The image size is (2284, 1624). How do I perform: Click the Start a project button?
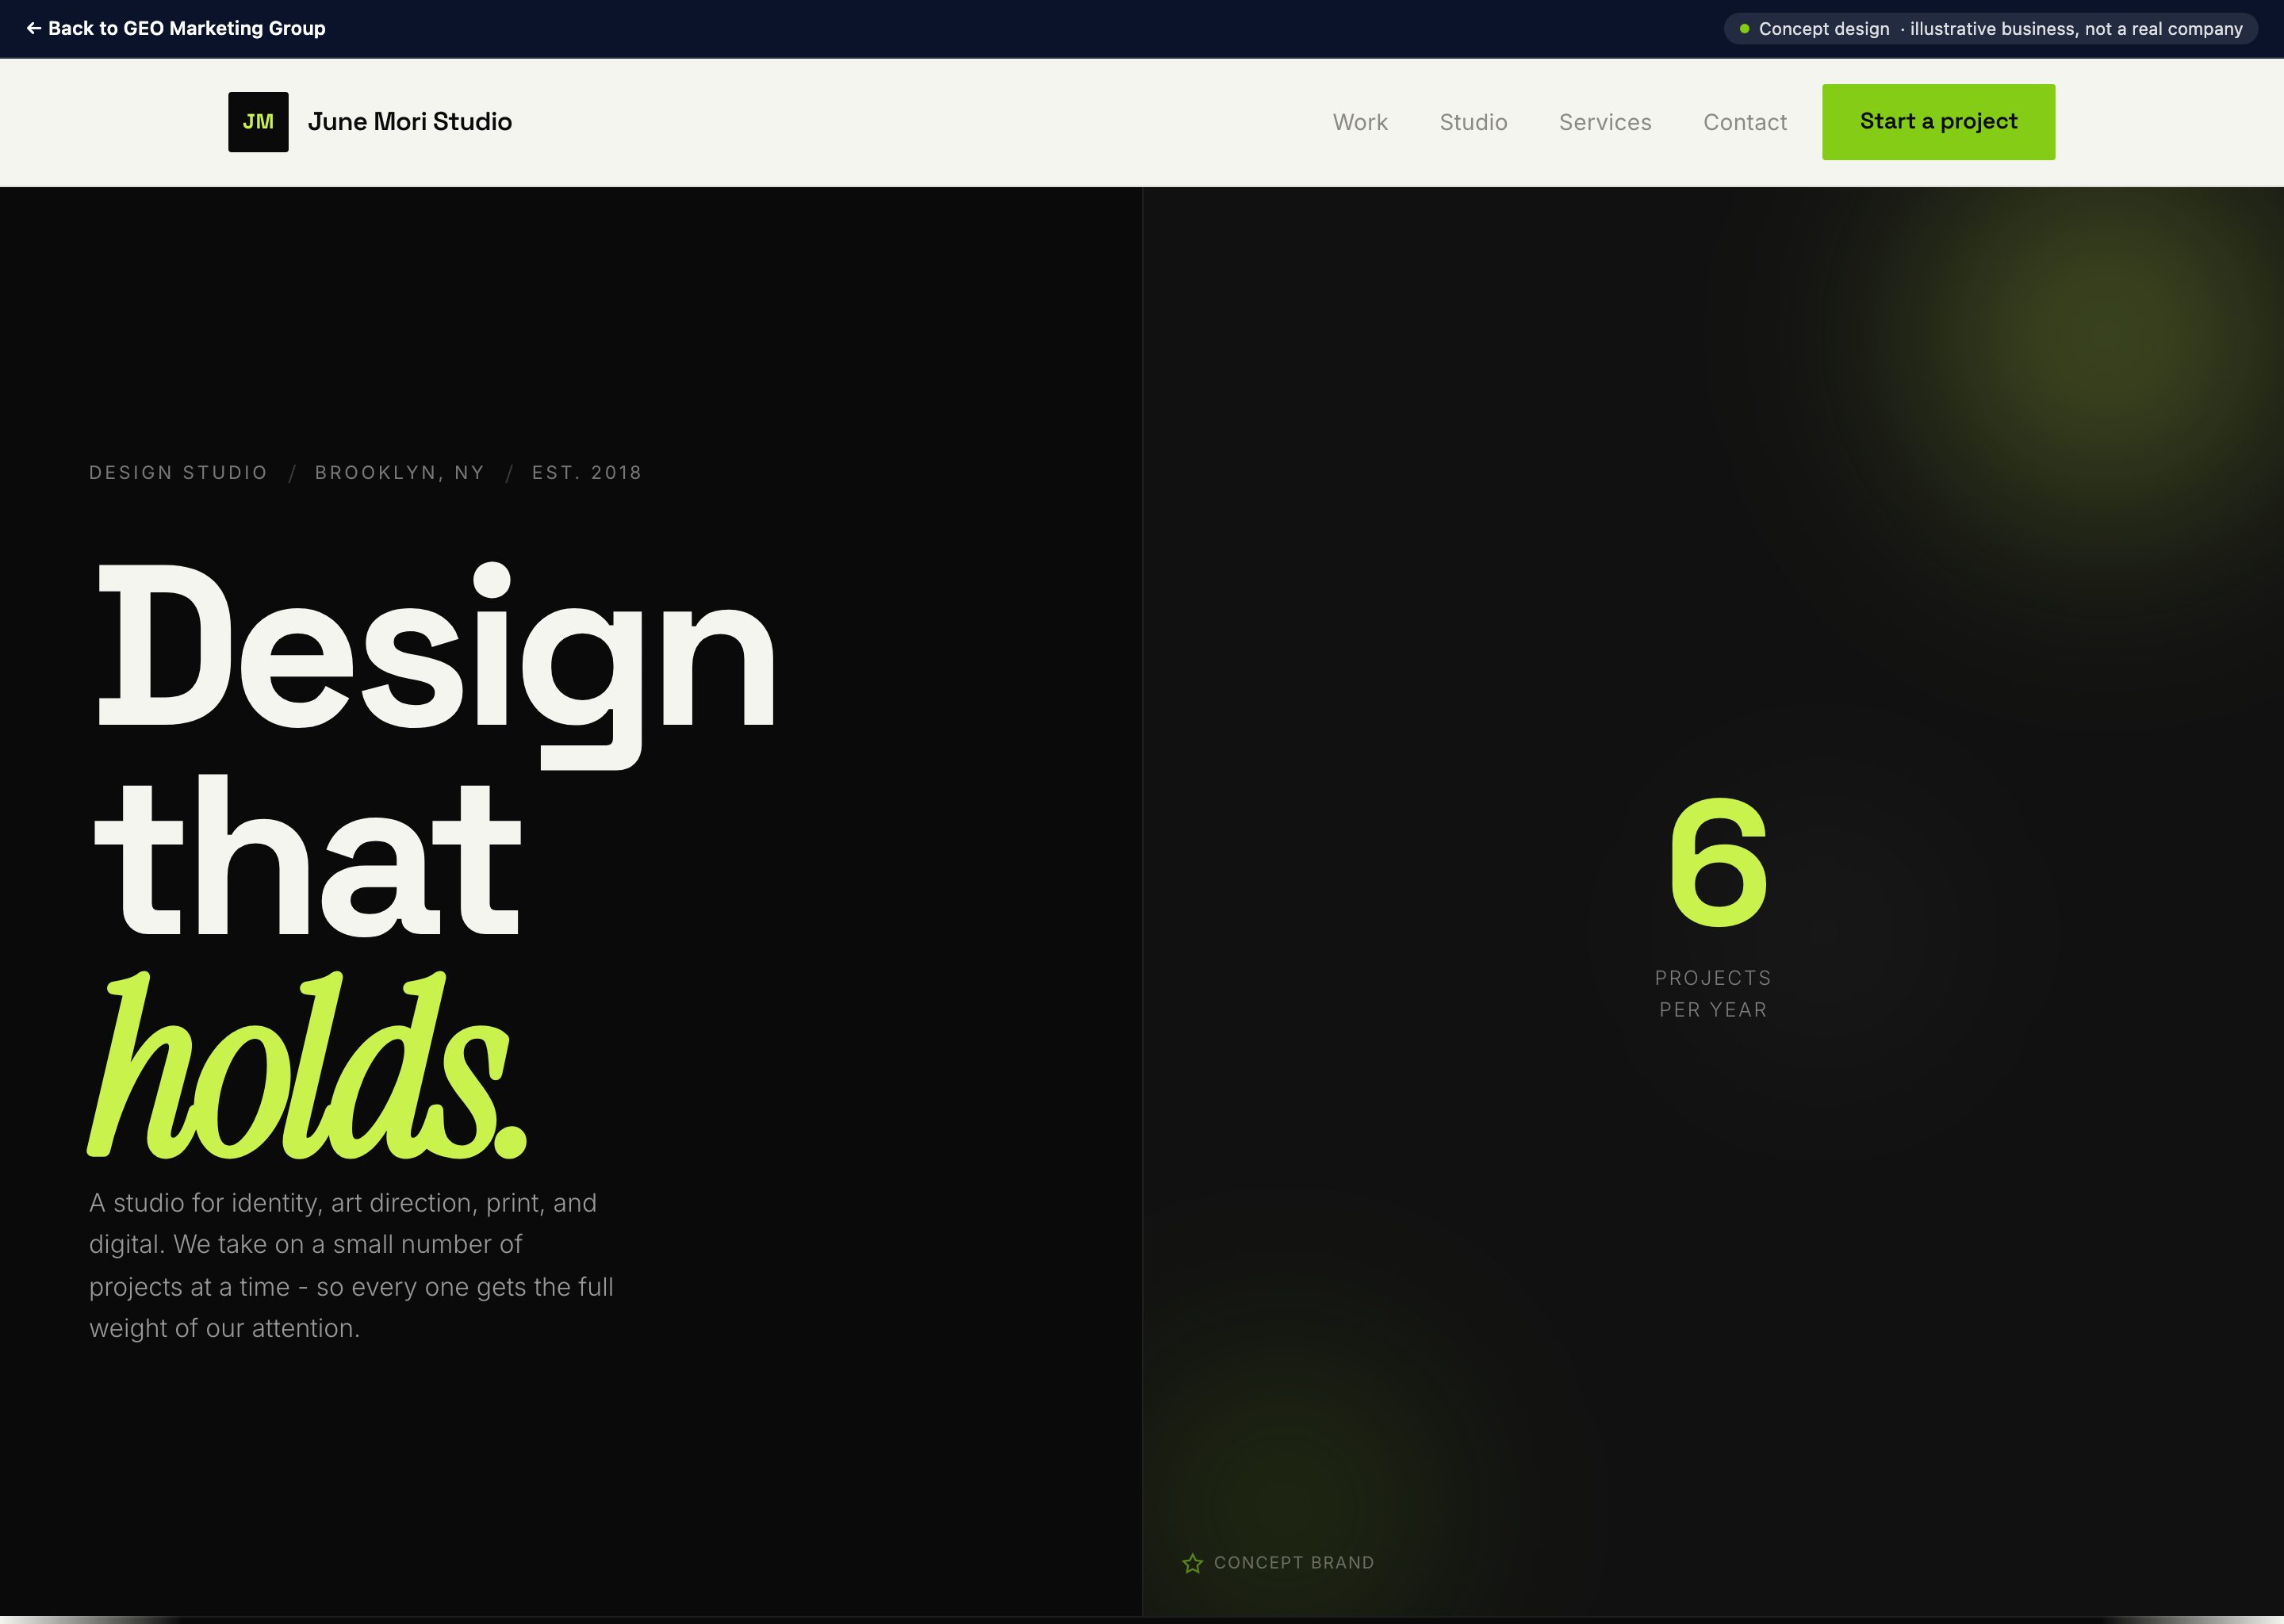tap(1938, 122)
